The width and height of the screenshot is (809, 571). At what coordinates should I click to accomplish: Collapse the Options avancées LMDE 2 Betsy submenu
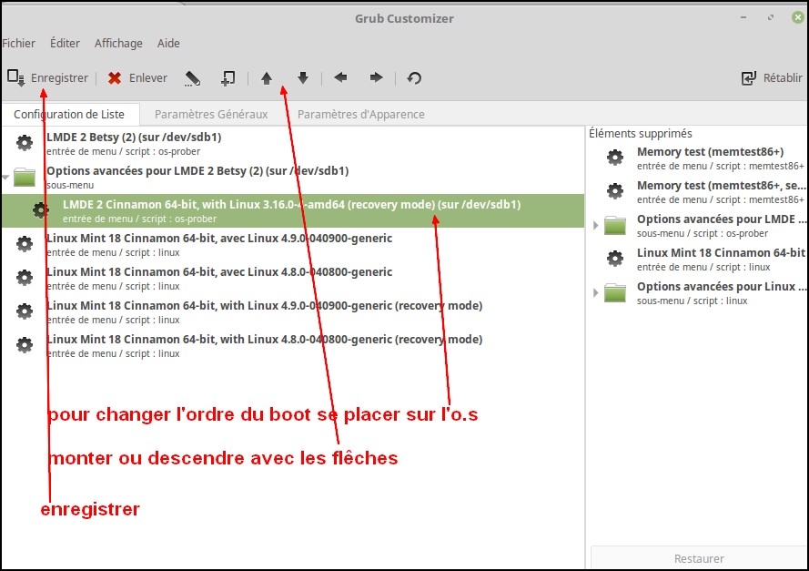click(6, 177)
